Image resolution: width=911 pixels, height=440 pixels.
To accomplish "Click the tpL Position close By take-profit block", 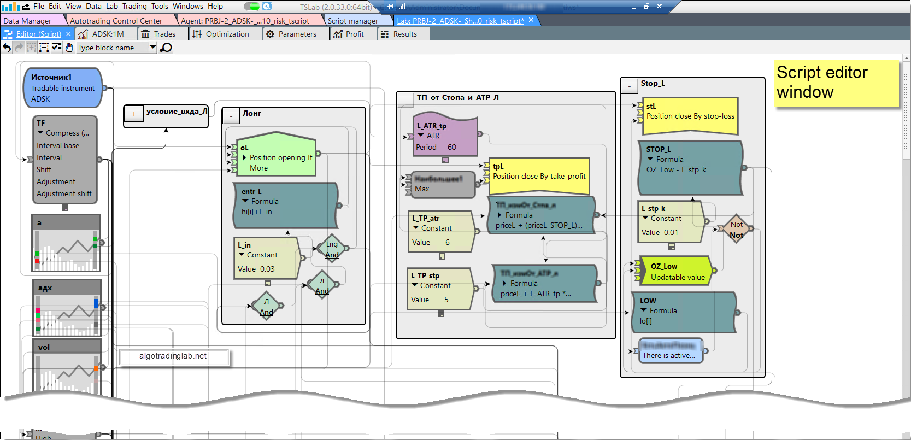I will tap(539, 176).
